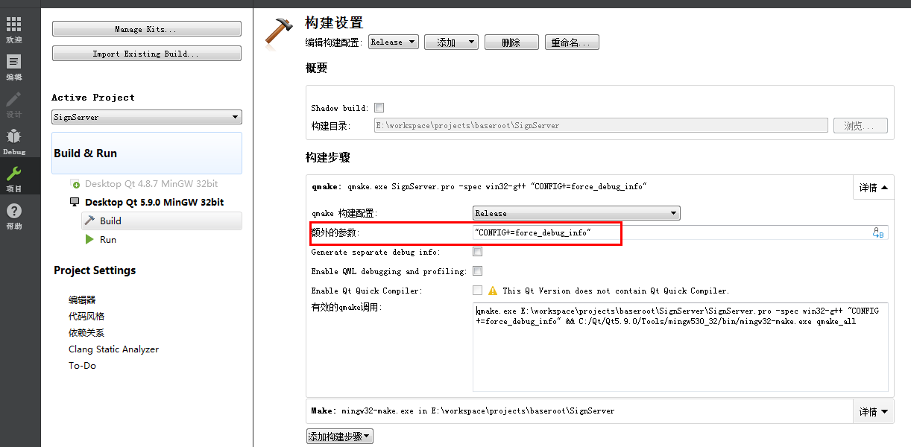
Task: Toggle the Shadow build checkbox
Action: (379, 107)
